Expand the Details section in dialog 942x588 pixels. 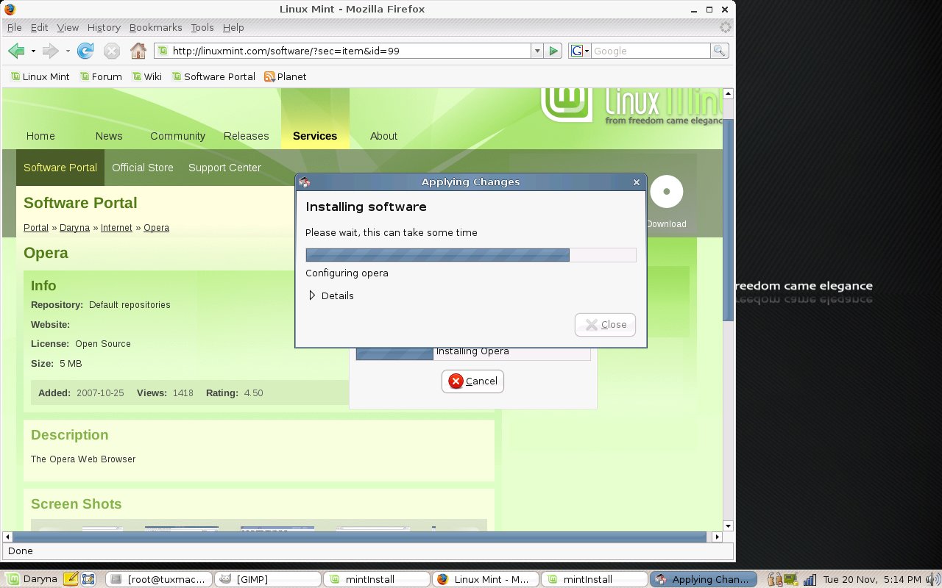point(330,295)
